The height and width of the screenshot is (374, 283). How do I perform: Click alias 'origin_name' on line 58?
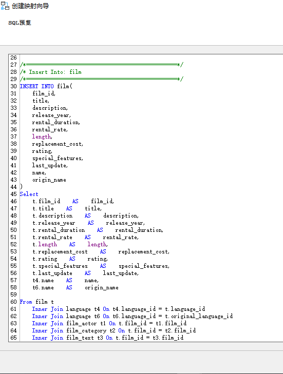(x=102, y=287)
